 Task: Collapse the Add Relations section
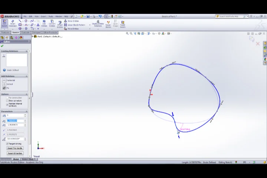pyautogui.click(x=26, y=76)
